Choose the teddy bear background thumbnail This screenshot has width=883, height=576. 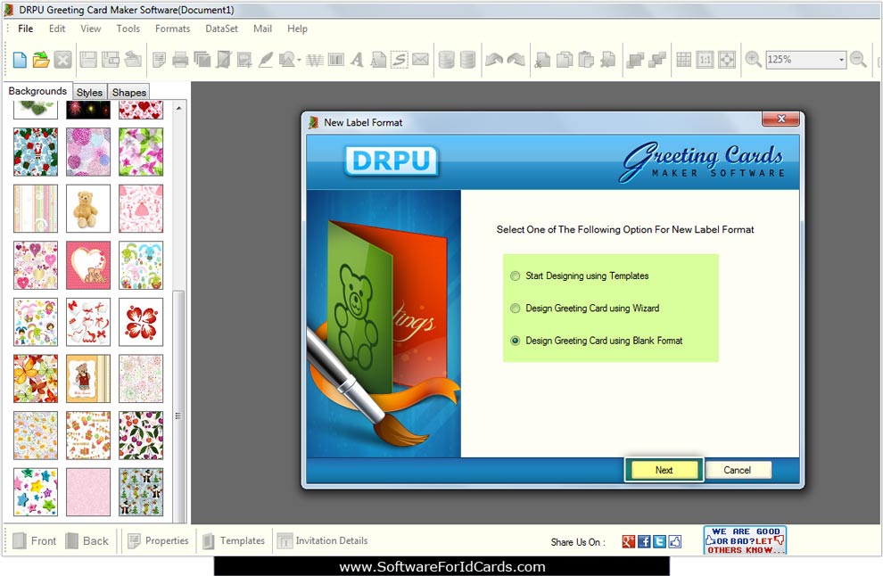[87, 209]
